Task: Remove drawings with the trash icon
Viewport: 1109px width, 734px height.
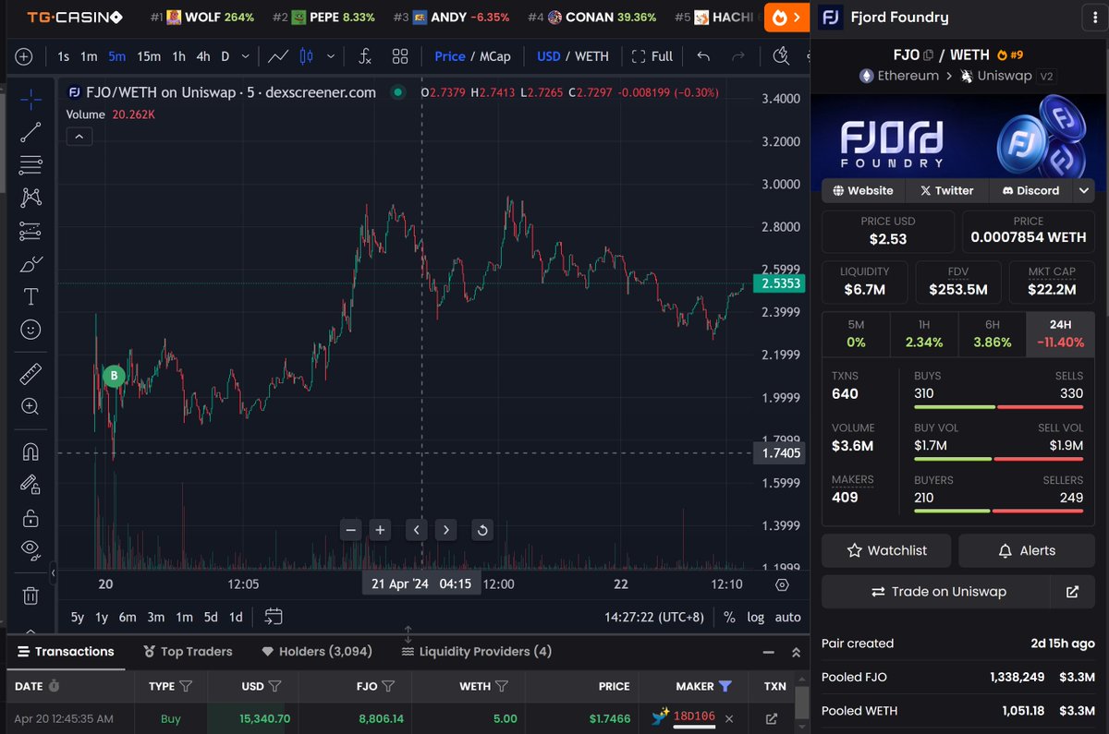Action: (30, 596)
